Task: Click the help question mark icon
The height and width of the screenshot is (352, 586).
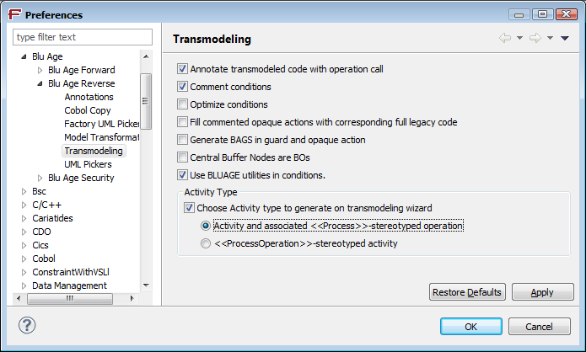Action: tap(27, 325)
